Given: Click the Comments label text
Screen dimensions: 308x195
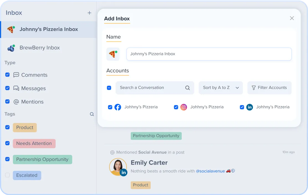Looking at the screenshot, I should click(34, 75).
